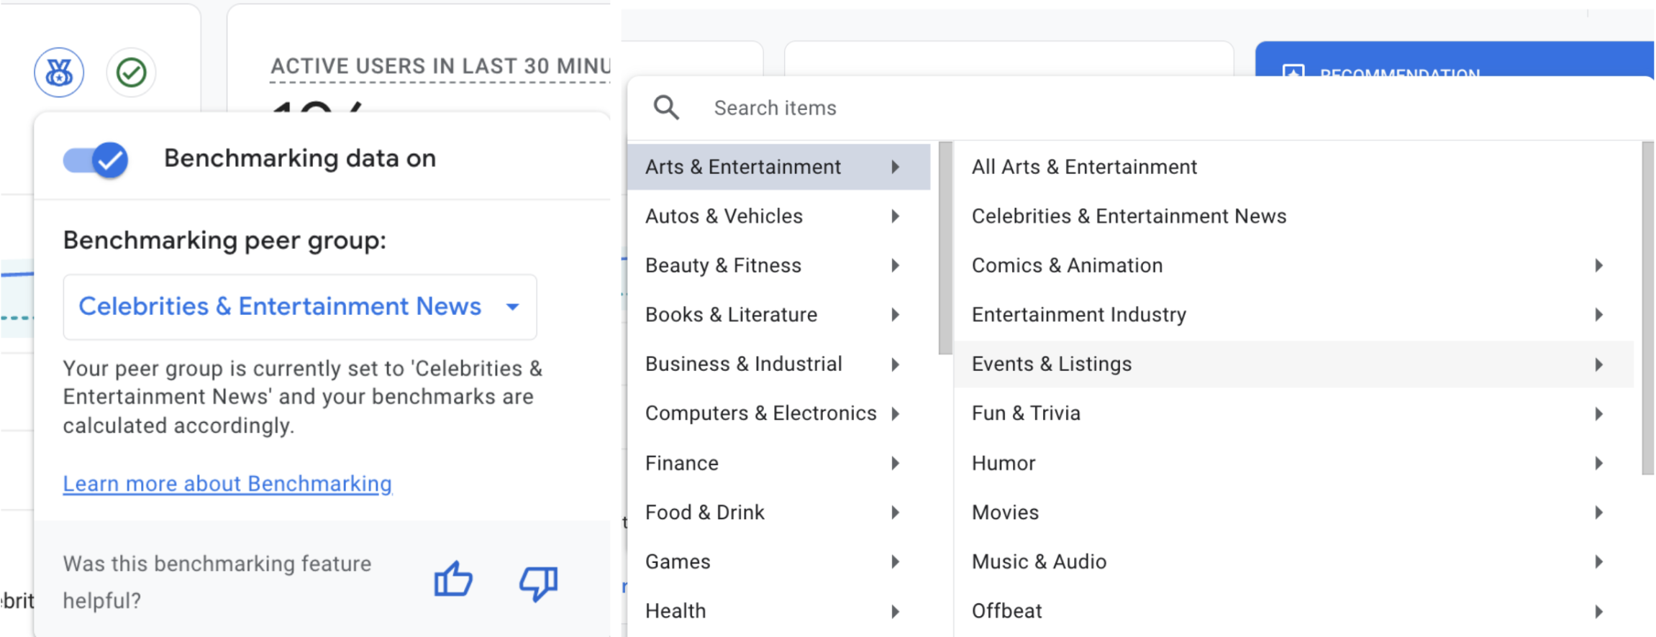The height and width of the screenshot is (637, 1656).
Task: Click the subcategory list scrollbar
Action: pyautogui.click(x=1647, y=309)
